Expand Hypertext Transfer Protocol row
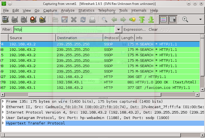 (3, 123)
